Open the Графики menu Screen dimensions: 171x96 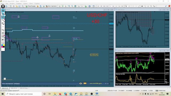pos(19,3)
